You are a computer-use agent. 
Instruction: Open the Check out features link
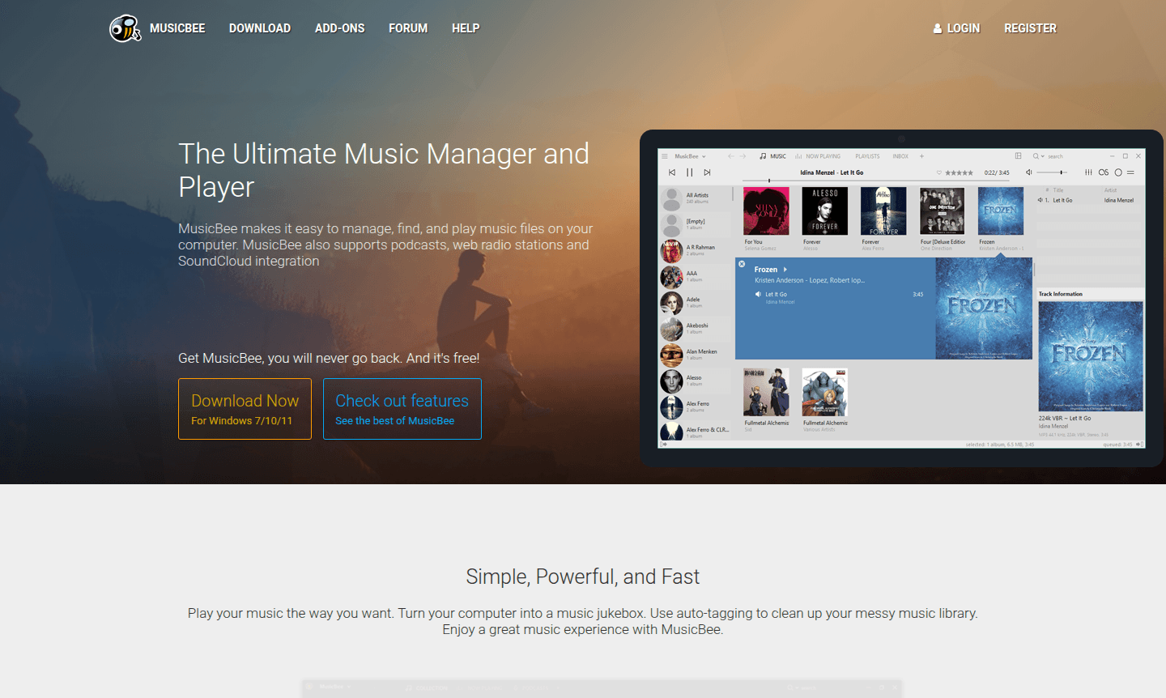[x=402, y=408]
